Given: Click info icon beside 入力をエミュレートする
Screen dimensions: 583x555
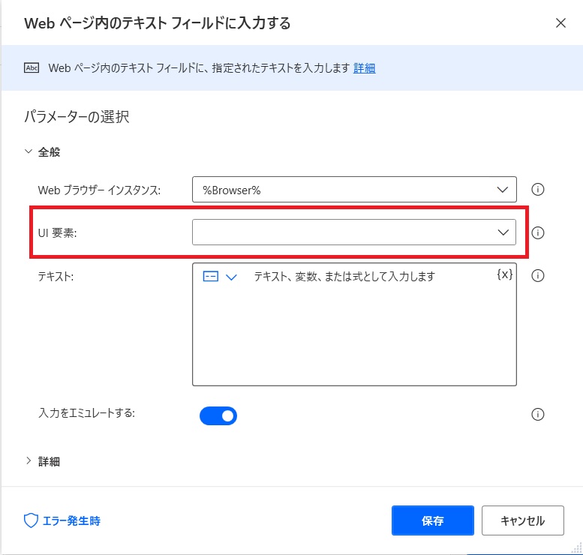Looking at the screenshot, I should 537,414.
